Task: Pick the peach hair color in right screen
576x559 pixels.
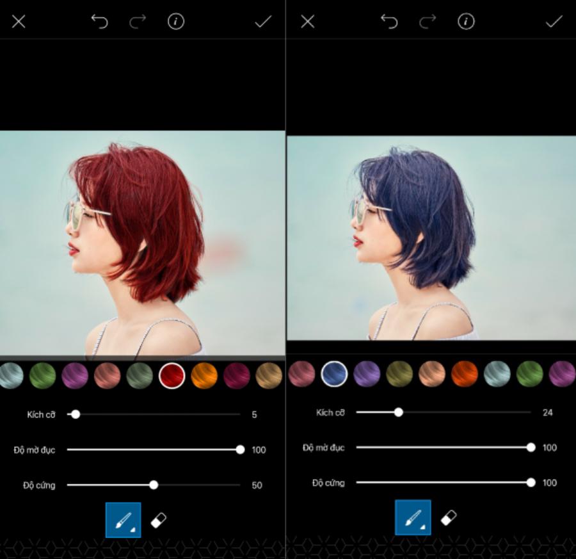Action: coord(432,374)
